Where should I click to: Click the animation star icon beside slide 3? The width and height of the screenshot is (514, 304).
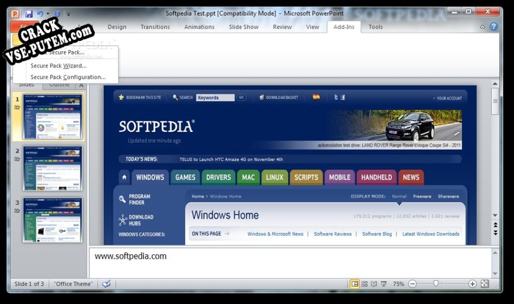(17, 211)
